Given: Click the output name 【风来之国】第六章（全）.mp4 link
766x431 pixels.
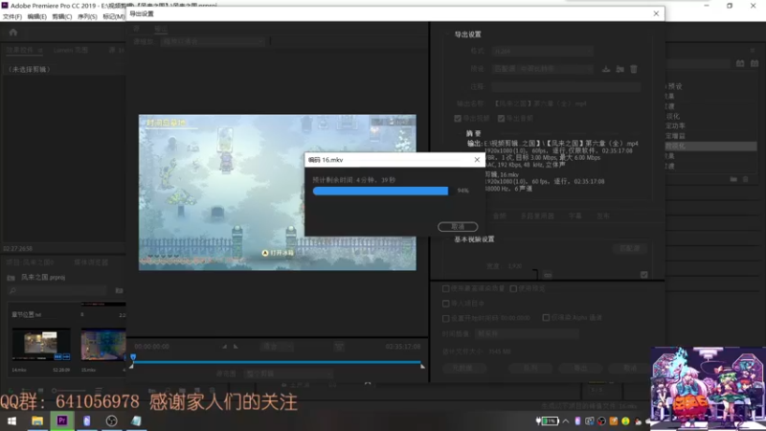Looking at the screenshot, I should pyautogui.click(x=540, y=103).
